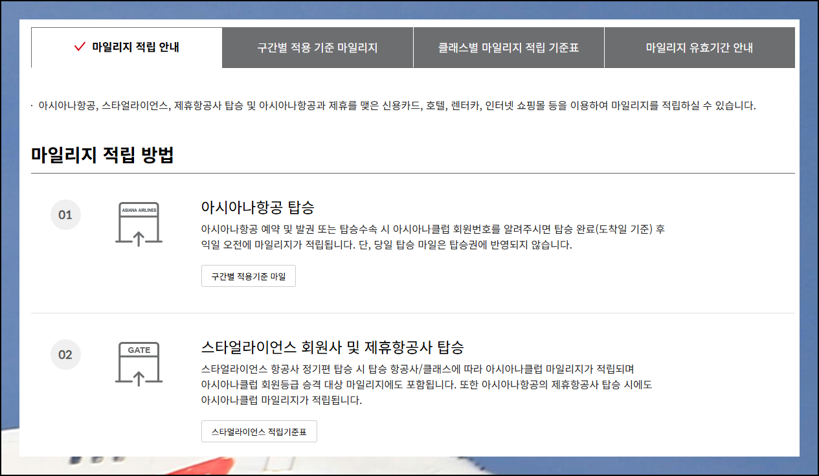Open the 마일리지 유효기간 안내 tab
The image size is (819, 476).
pyautogui.click(x=700, y=47)
